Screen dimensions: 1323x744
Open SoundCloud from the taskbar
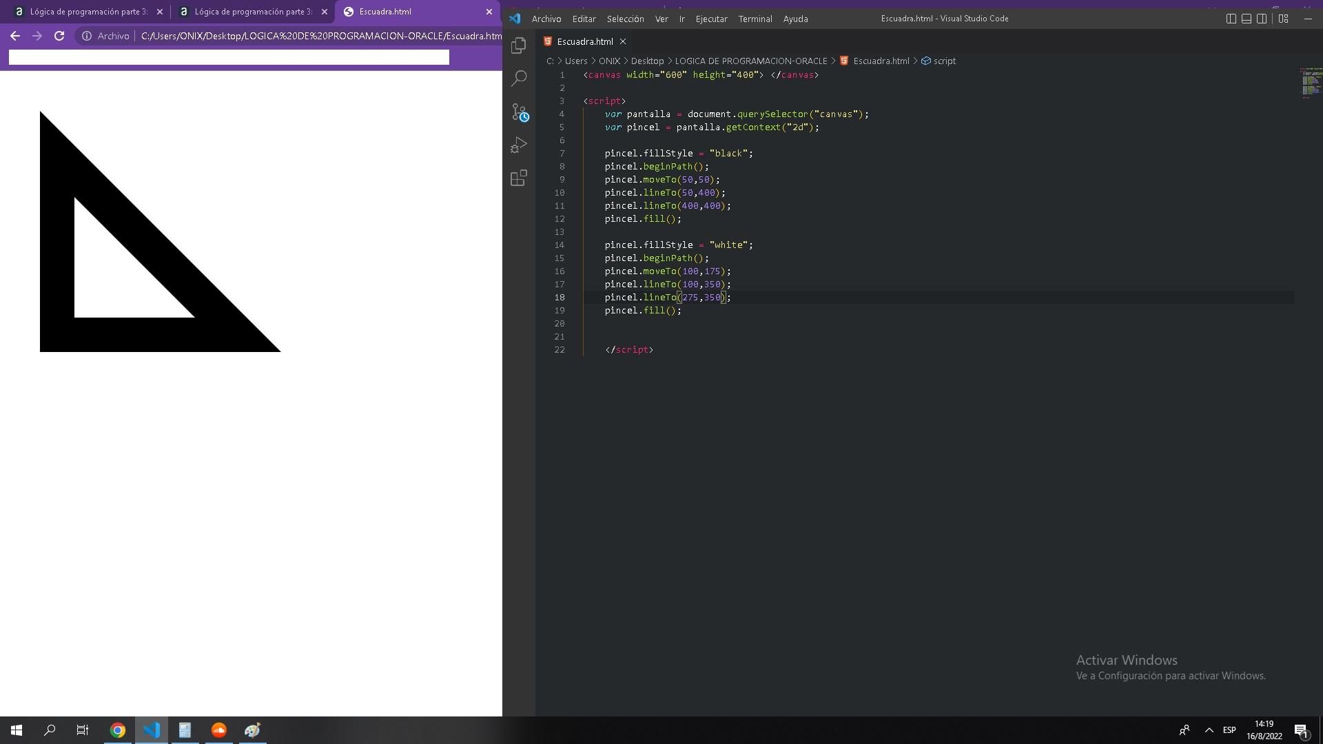pyautogui.click(x=219, y=730)
